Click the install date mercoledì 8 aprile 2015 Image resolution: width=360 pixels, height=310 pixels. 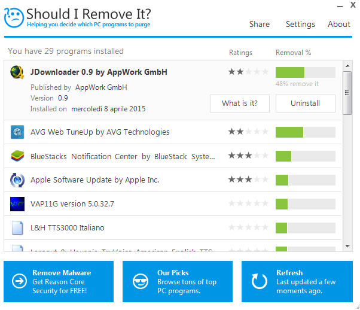point(108,109)
